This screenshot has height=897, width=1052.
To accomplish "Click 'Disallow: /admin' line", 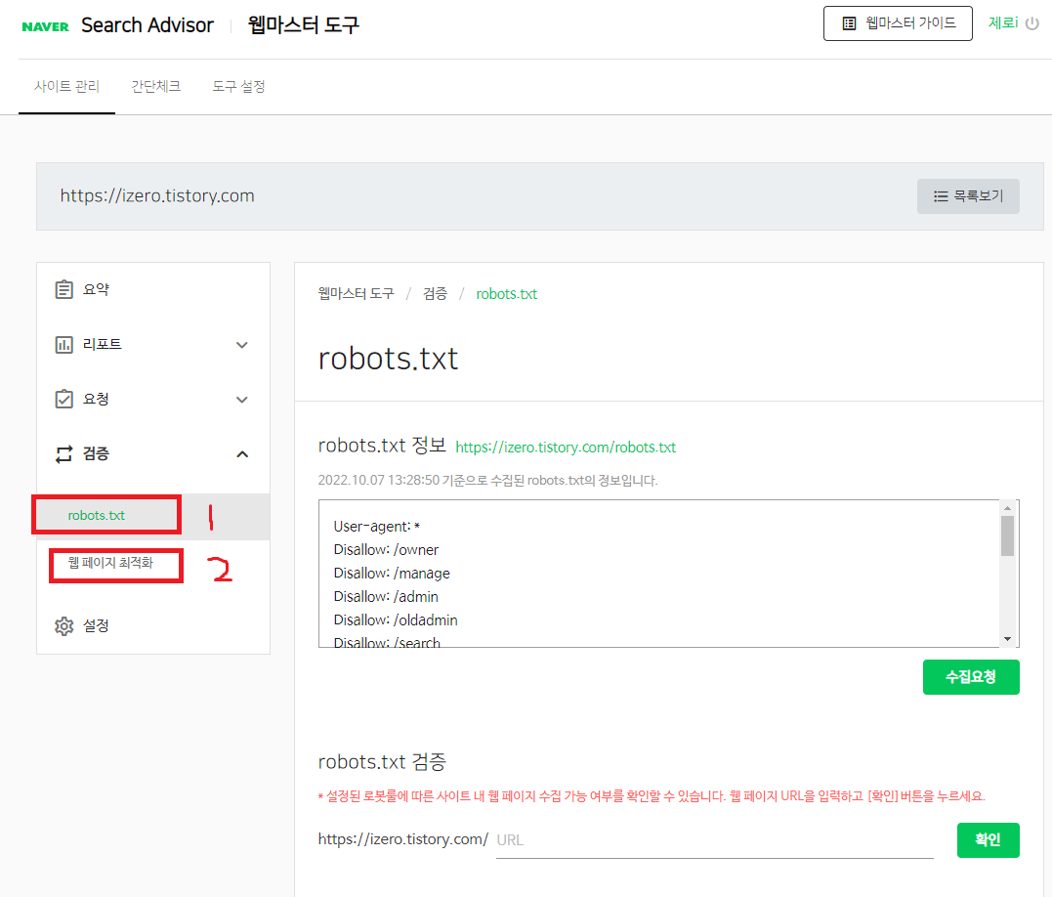I will (386, 597).
